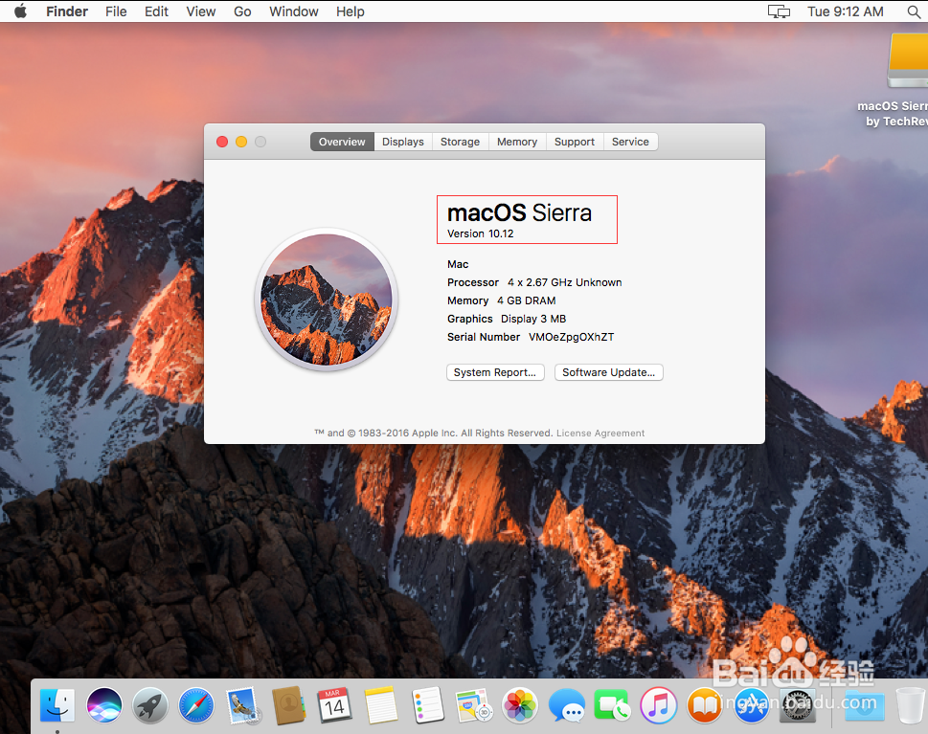Viewport: 928px width, 734px height.
Task: Switch to the Displays tab
Action: (x=402, y=141)
